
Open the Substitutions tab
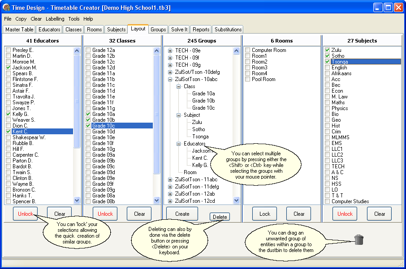228,30
